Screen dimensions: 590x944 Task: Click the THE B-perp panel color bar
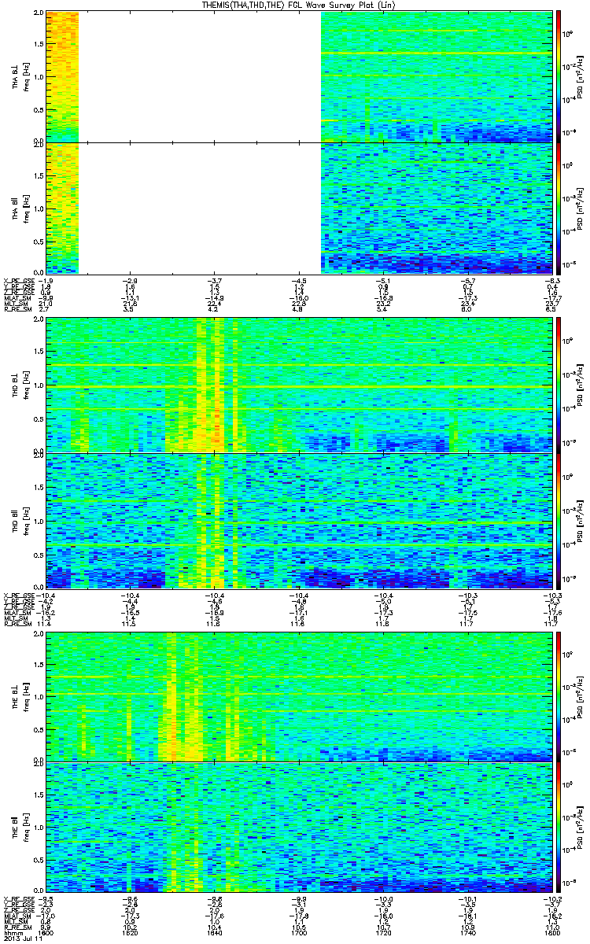pyautogui.click(x=559, y=696)
